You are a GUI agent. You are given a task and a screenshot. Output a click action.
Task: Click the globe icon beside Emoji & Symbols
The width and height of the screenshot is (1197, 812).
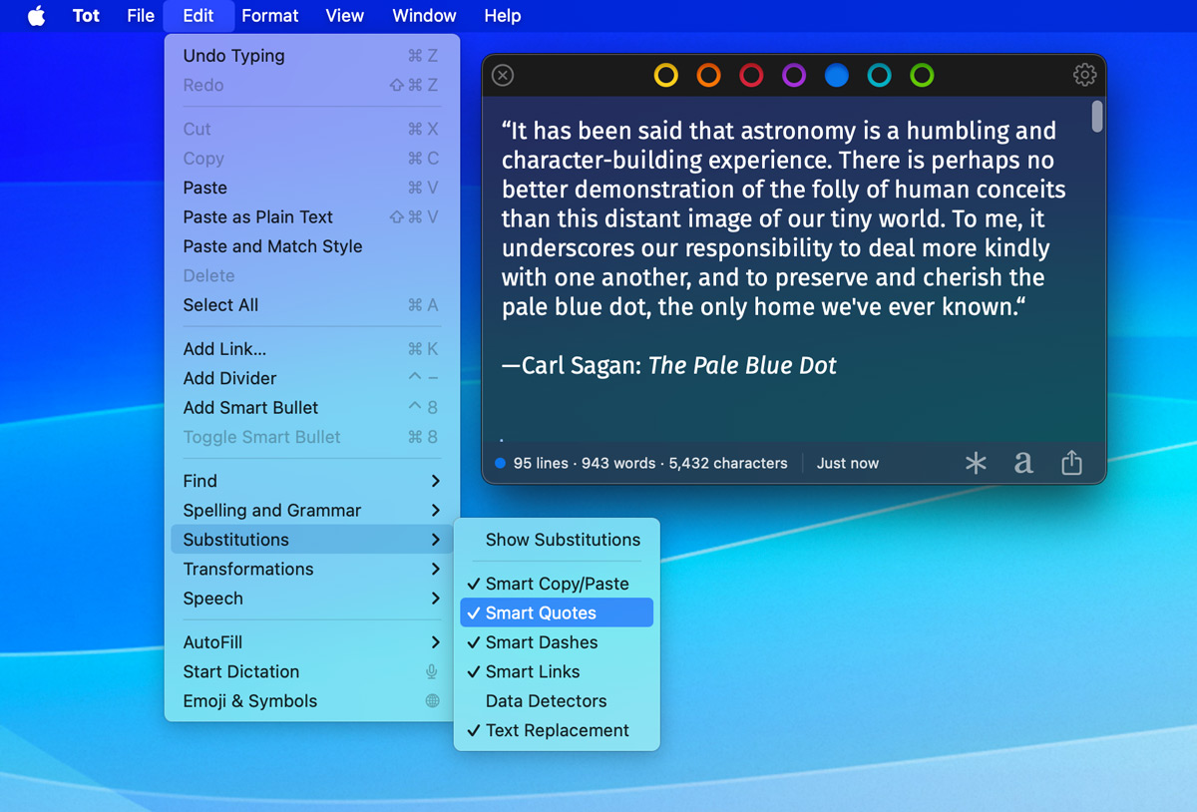point(432,701)
